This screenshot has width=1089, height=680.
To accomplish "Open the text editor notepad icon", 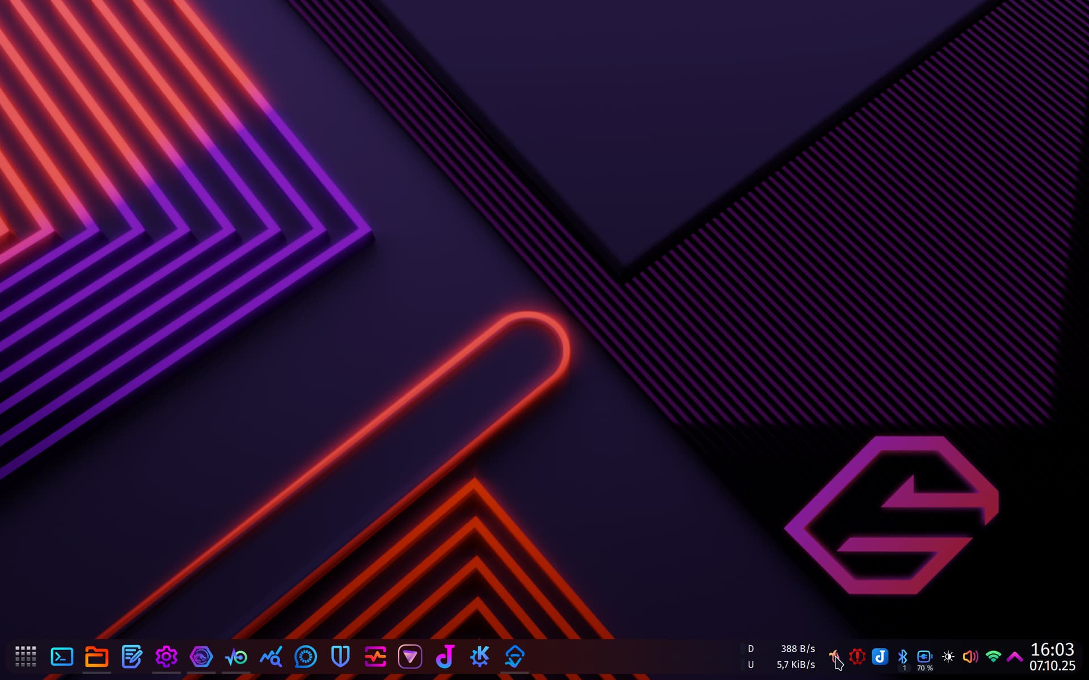I will tap(132, 657).
